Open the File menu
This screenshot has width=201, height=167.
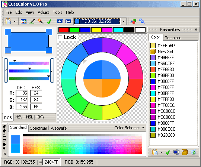pos(9,12)
